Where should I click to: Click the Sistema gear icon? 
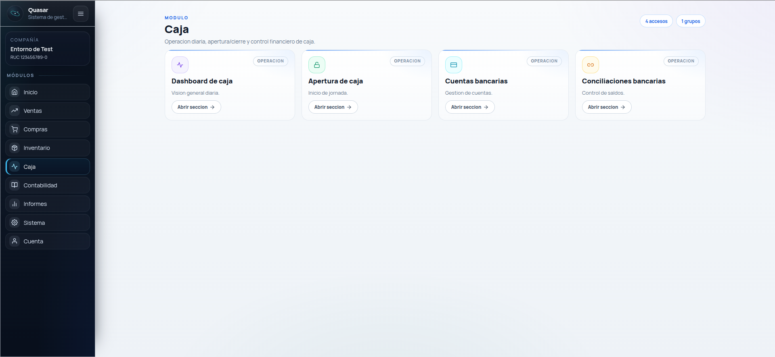click(15, 222)
